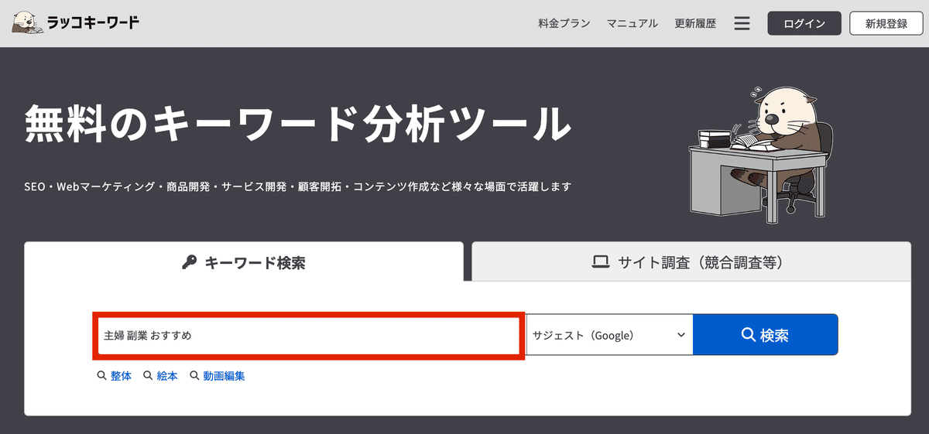Switch to the キーワード検索 tab

tap(244, 262)
